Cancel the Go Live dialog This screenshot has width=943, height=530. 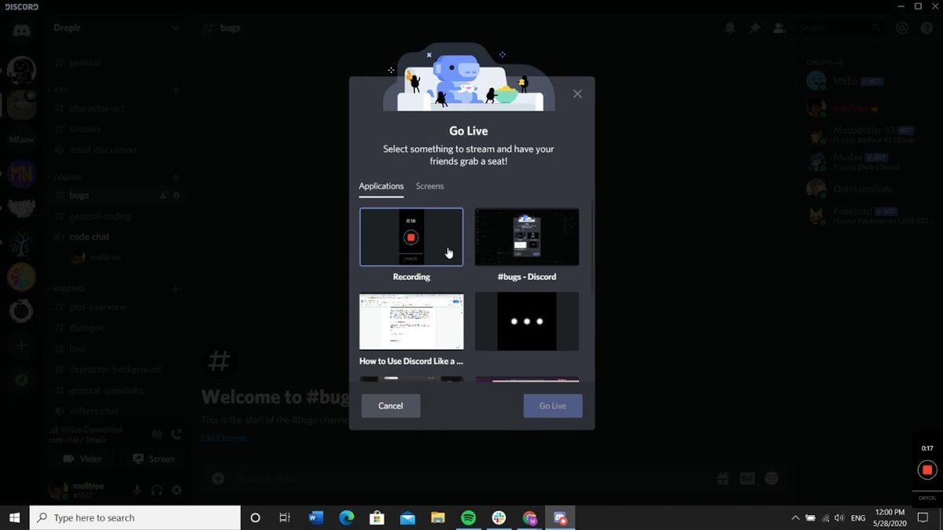(390, 405)
